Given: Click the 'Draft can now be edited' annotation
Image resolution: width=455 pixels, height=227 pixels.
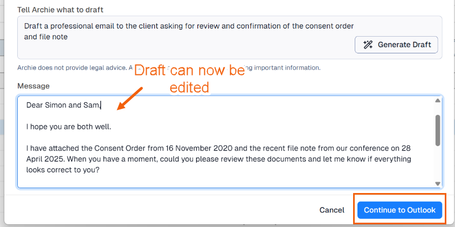Looking at the screenshot, I should tap(189, 79).
